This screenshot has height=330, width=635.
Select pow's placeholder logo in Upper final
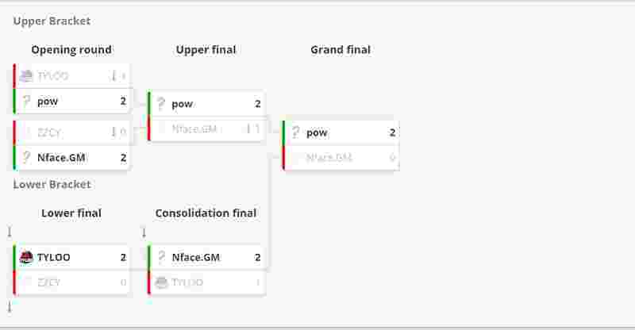(x=161, y=104)
